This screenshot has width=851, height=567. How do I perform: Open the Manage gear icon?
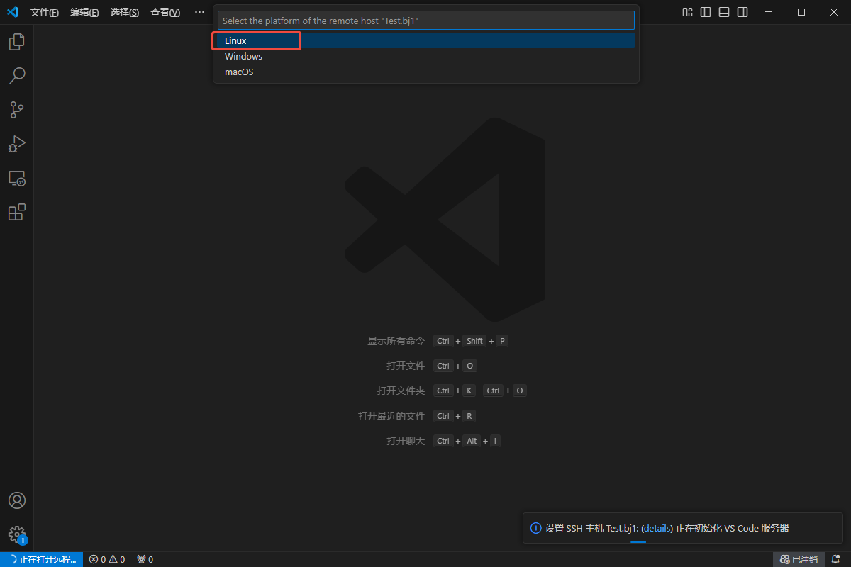tap(16, 534)
